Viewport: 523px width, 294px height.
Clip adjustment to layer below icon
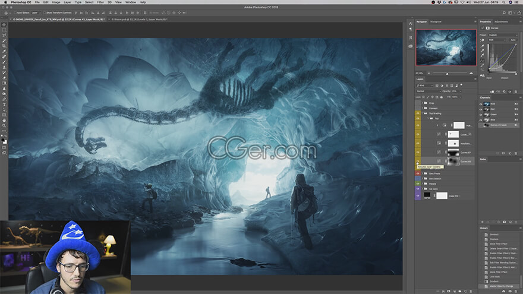[x=492, y=91]
